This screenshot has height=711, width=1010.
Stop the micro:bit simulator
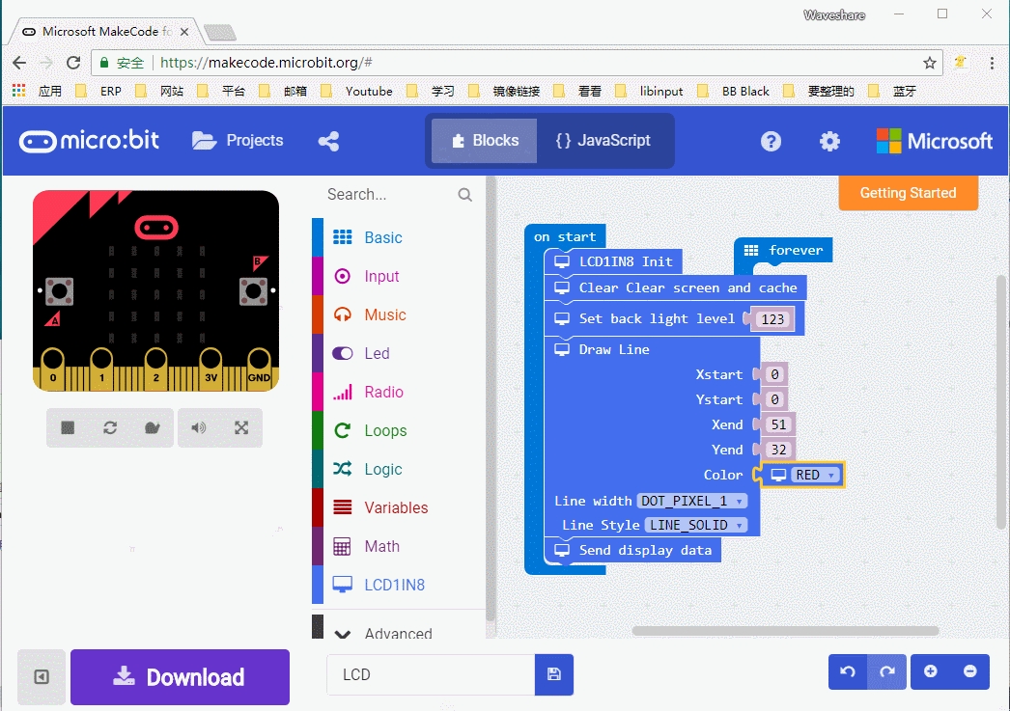pyautogui.click(x=68, y=427)
